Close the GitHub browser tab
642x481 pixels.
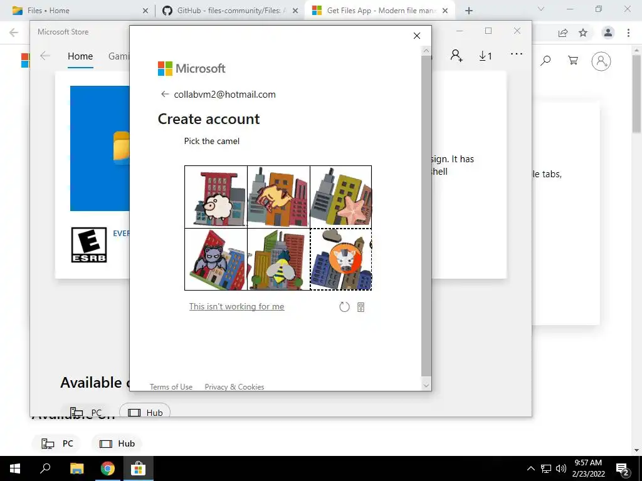coord(295,11)
